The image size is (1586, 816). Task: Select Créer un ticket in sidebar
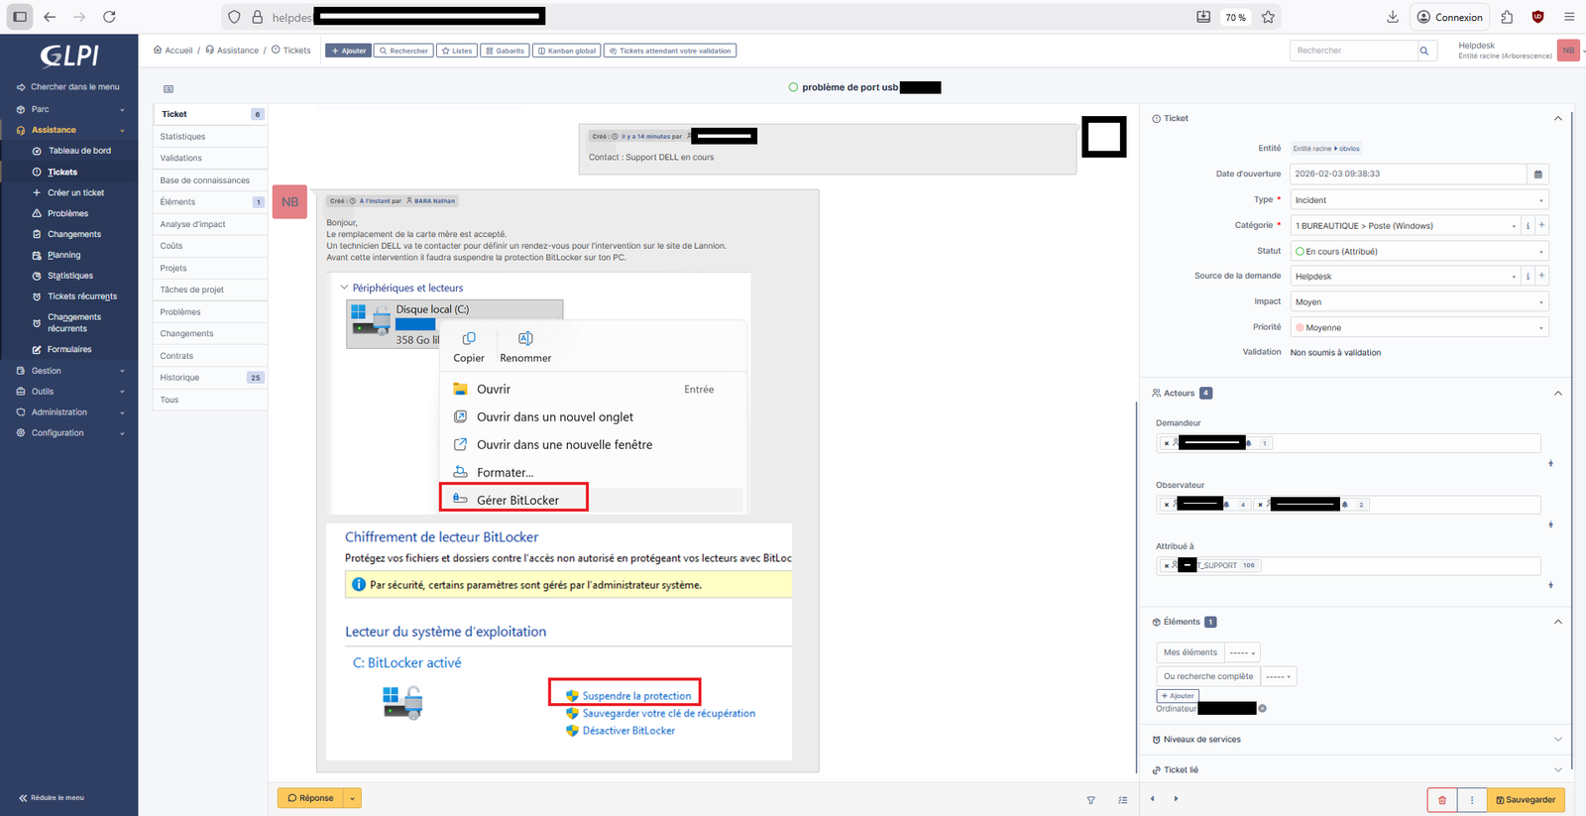pos(75,192)
